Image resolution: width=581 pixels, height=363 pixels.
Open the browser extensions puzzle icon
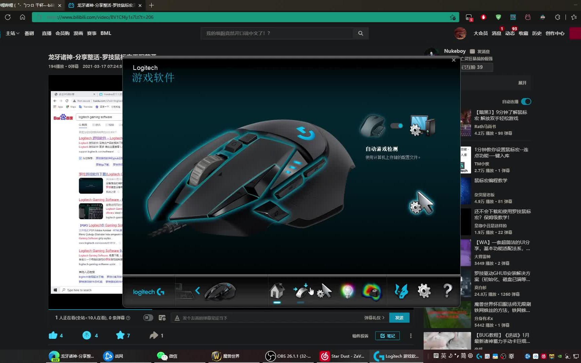pyautogui.click(x=557, y=17)
